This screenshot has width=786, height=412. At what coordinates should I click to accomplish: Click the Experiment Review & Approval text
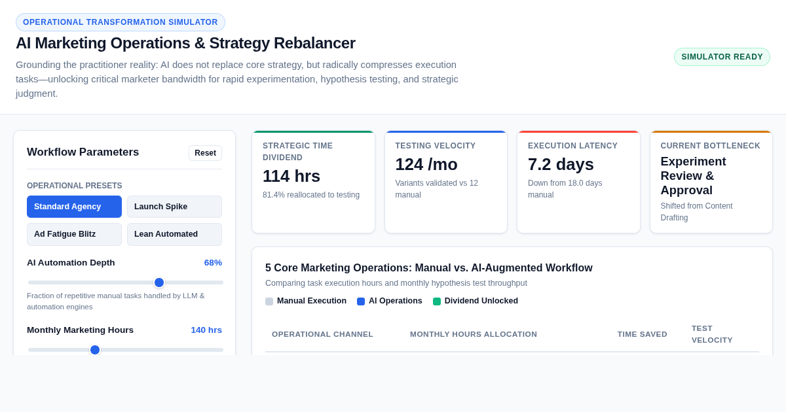[693, 176]
